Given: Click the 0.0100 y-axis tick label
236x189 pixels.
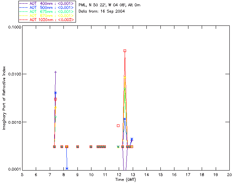Looking at the screenshot, I should (x=14, y=74).
